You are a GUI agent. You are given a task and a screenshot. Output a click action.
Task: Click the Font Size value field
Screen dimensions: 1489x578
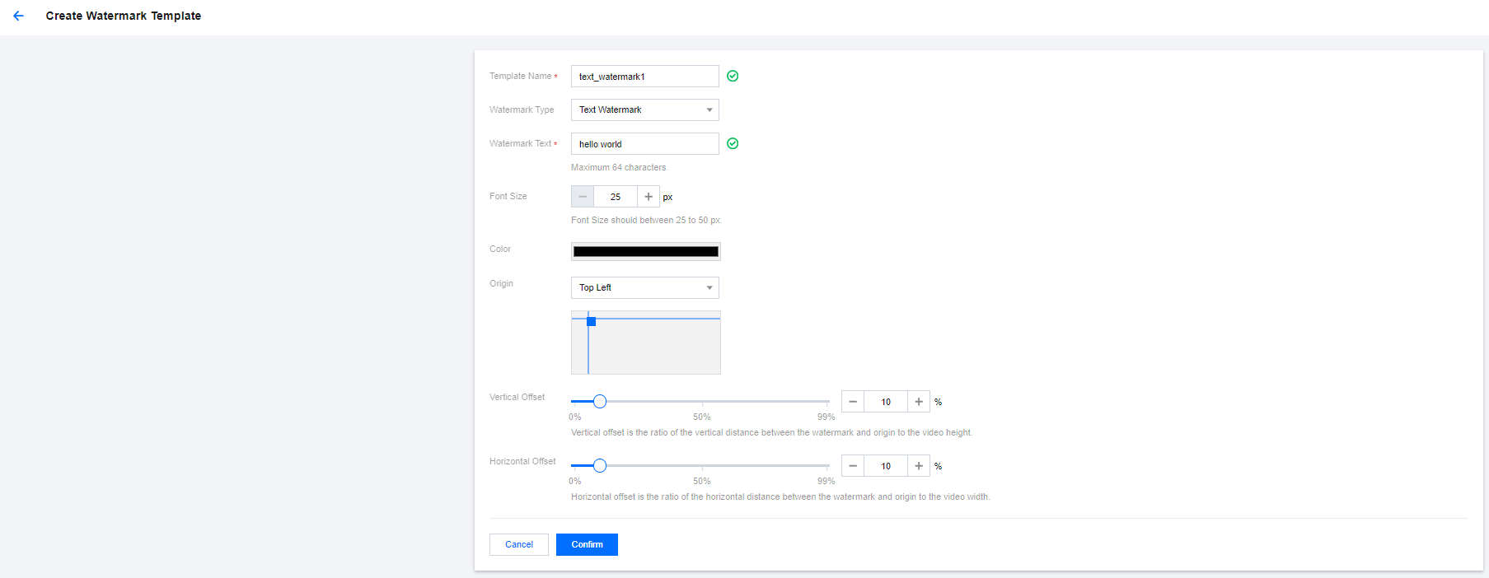616,197
